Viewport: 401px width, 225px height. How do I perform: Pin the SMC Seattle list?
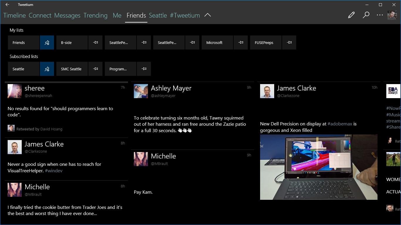click(95, 69)
